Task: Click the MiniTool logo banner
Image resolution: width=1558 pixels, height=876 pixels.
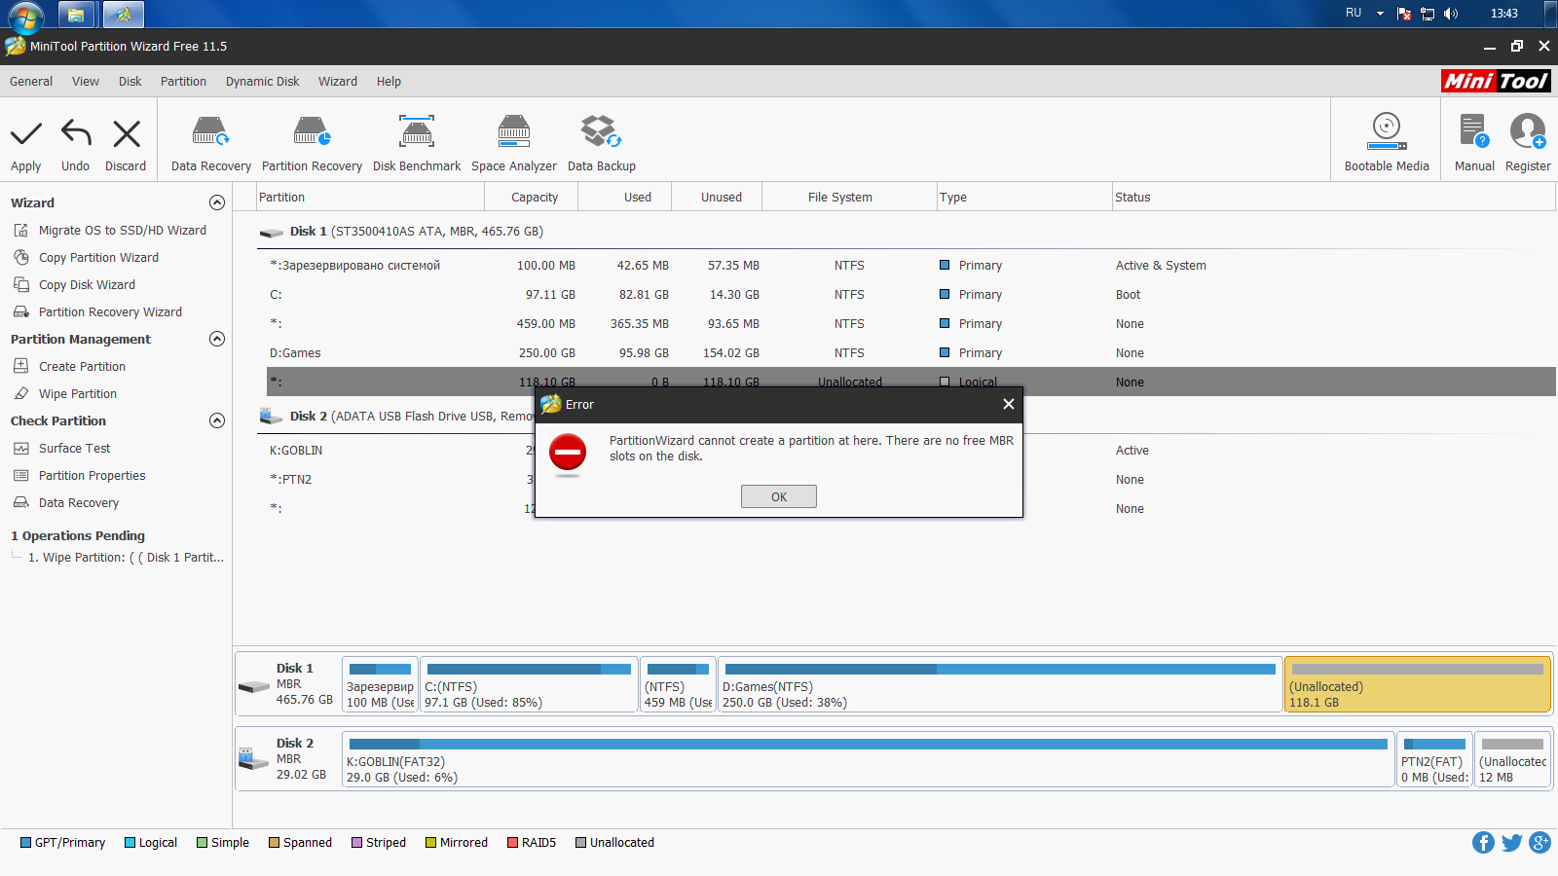Action: (x=1496, y=82)
